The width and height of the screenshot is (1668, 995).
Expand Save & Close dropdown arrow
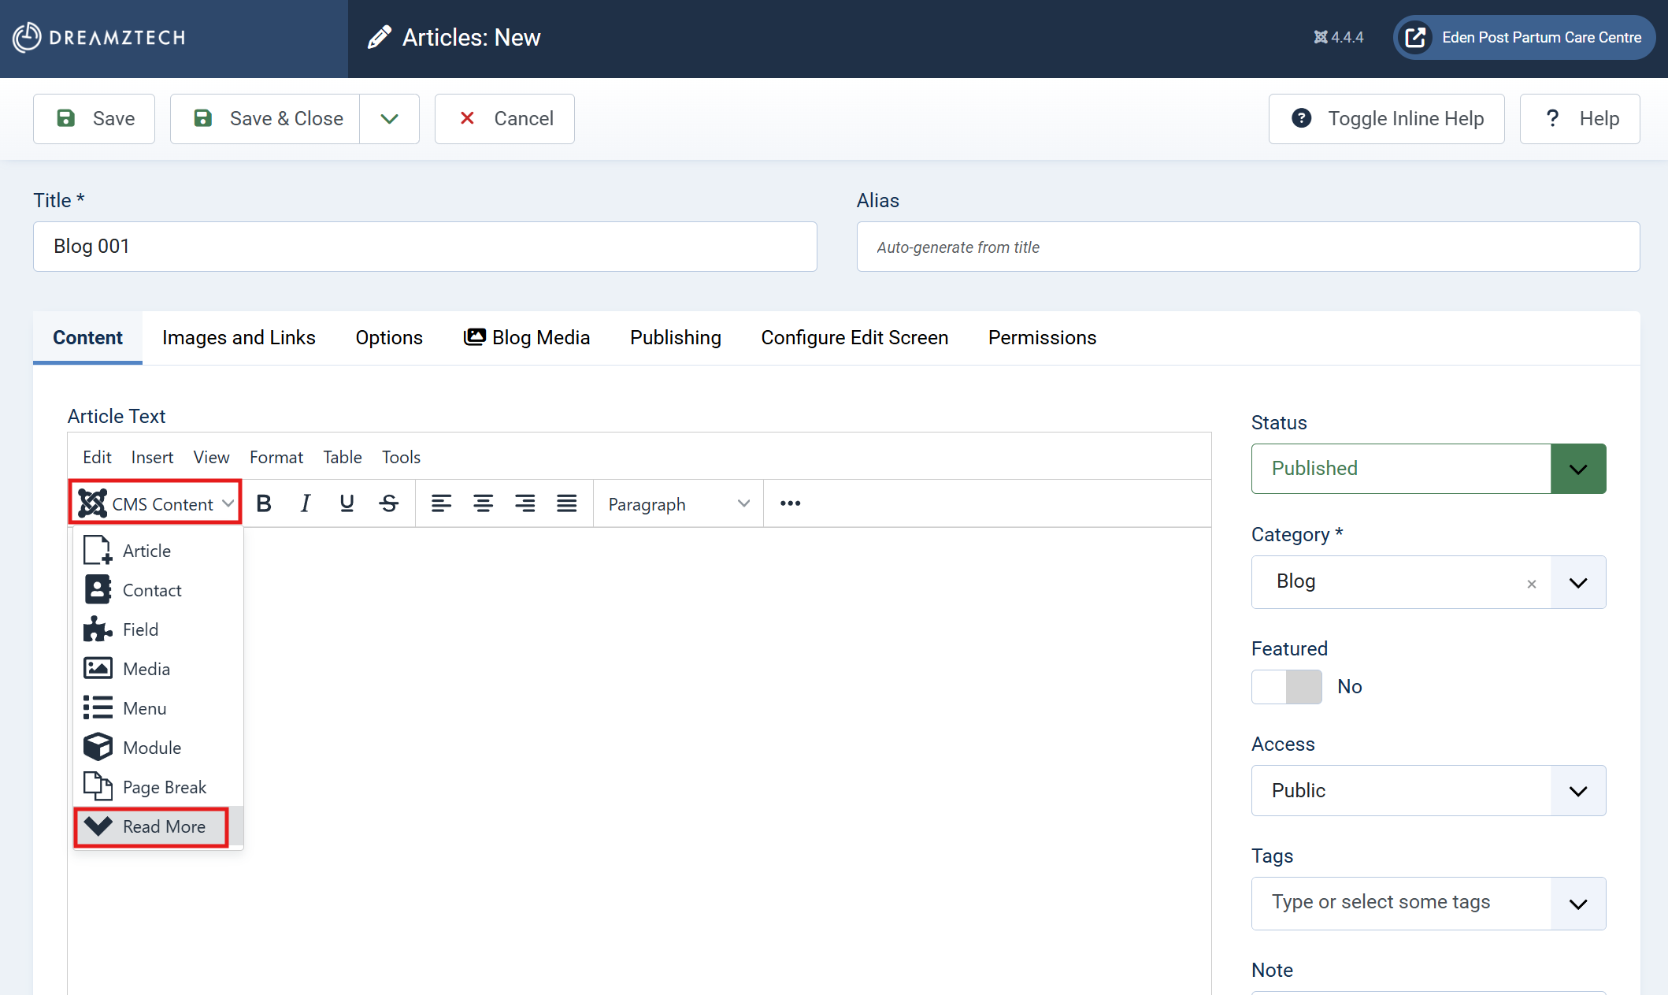click(389, 119)
